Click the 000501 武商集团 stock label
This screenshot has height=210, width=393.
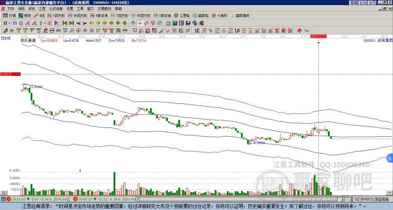pos(378,41)
